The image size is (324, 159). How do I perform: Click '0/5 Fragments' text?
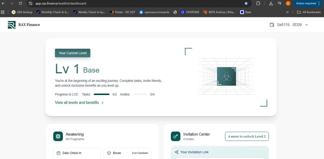pyautogui.click(x=75, y=139)
